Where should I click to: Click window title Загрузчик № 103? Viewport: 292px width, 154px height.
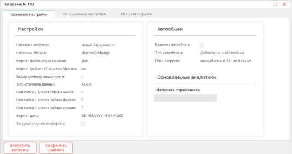[19, 4]
